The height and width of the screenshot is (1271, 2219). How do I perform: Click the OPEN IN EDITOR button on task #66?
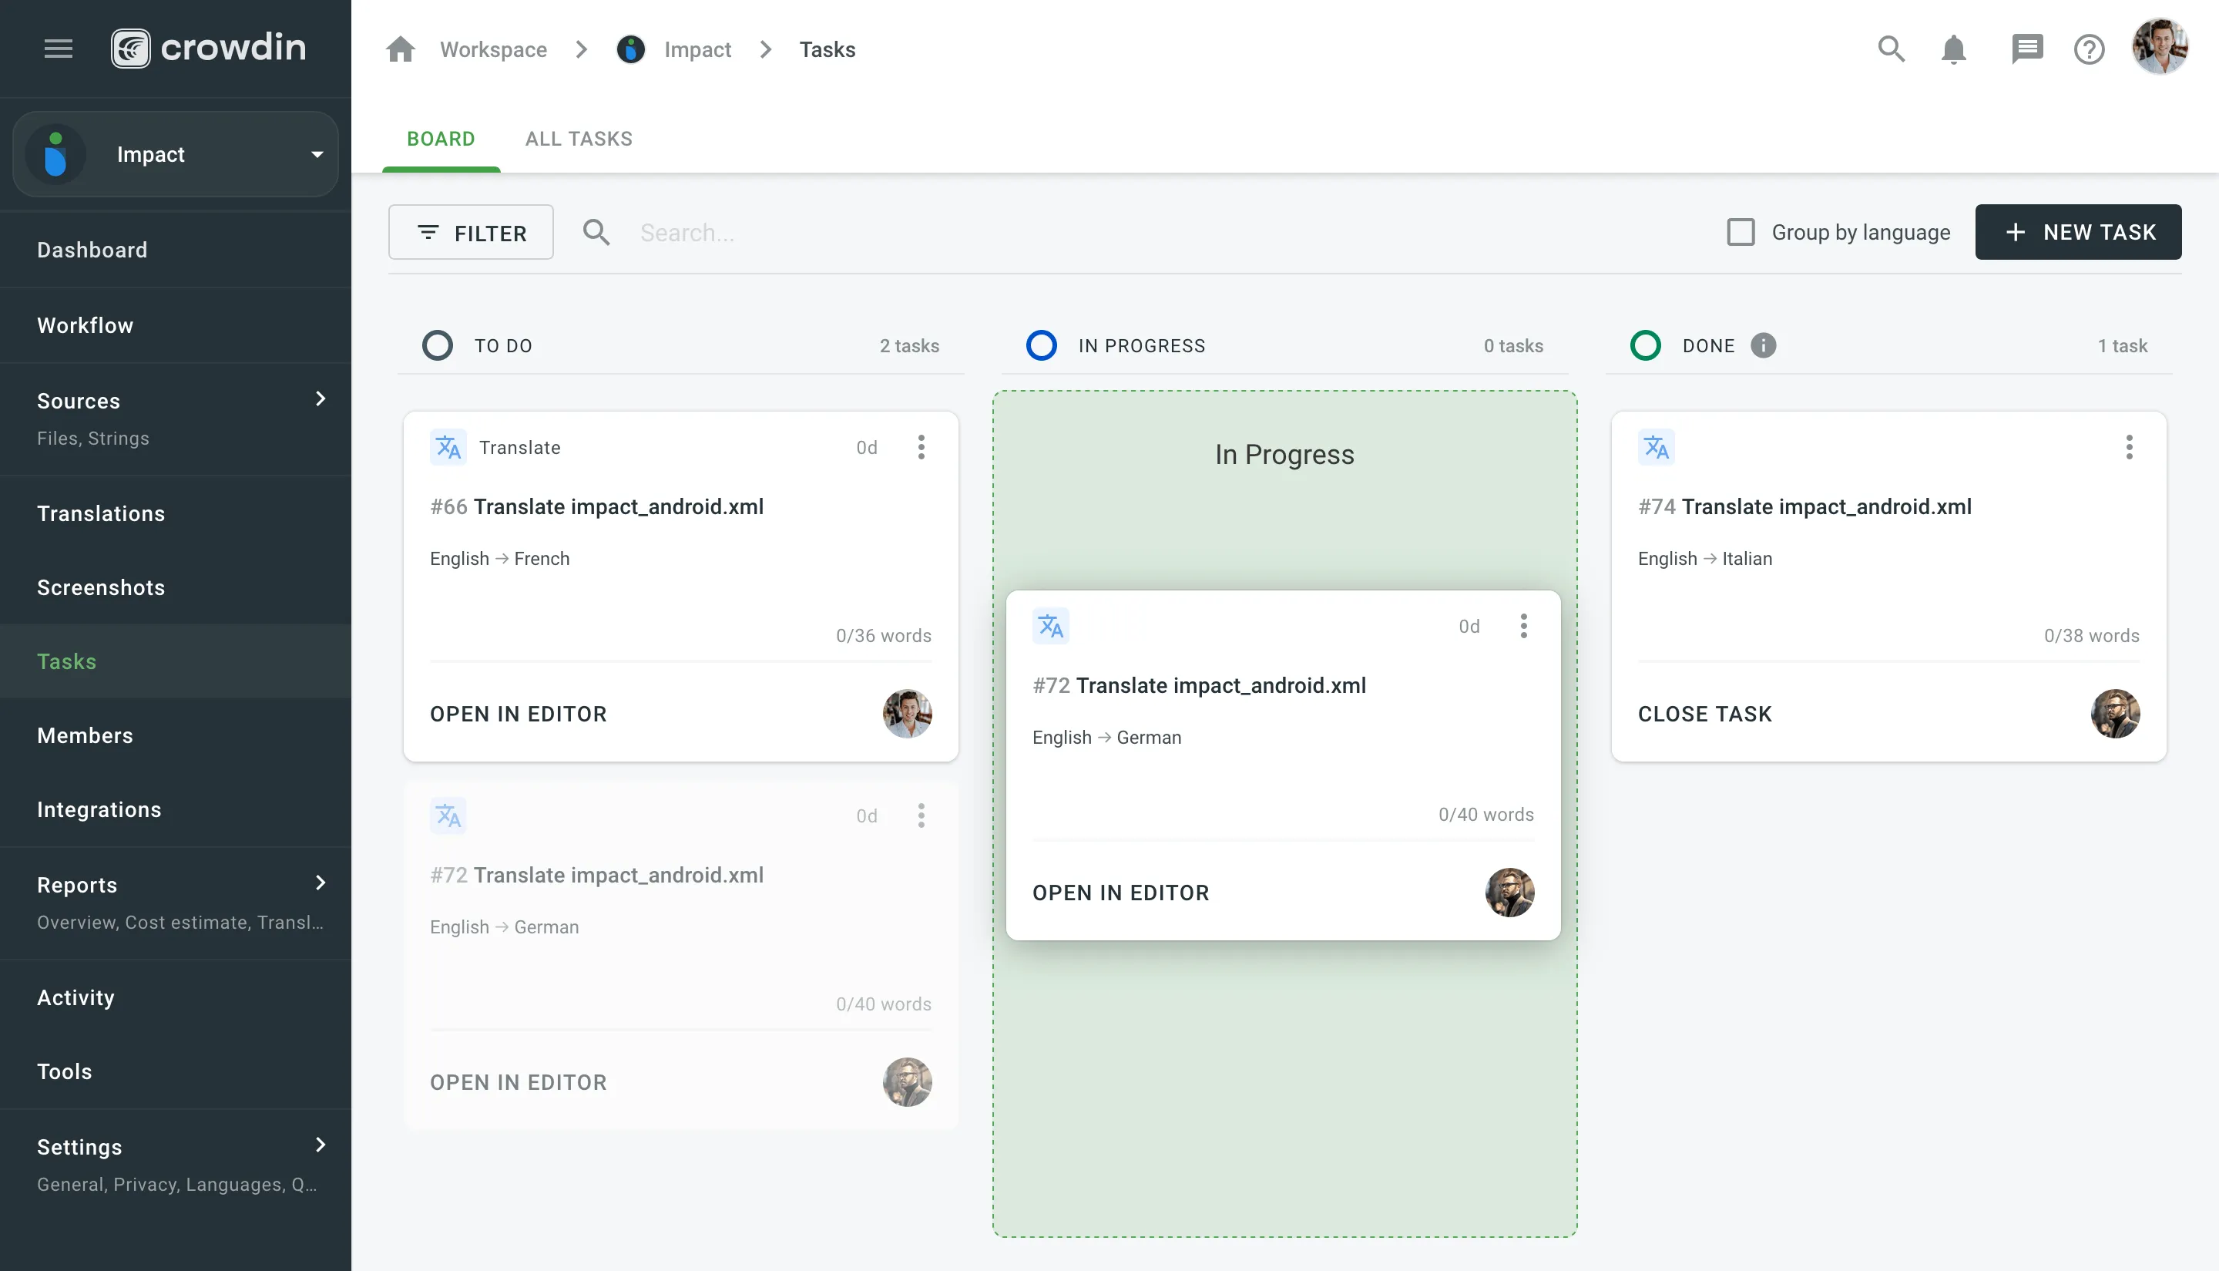[519, 713]
